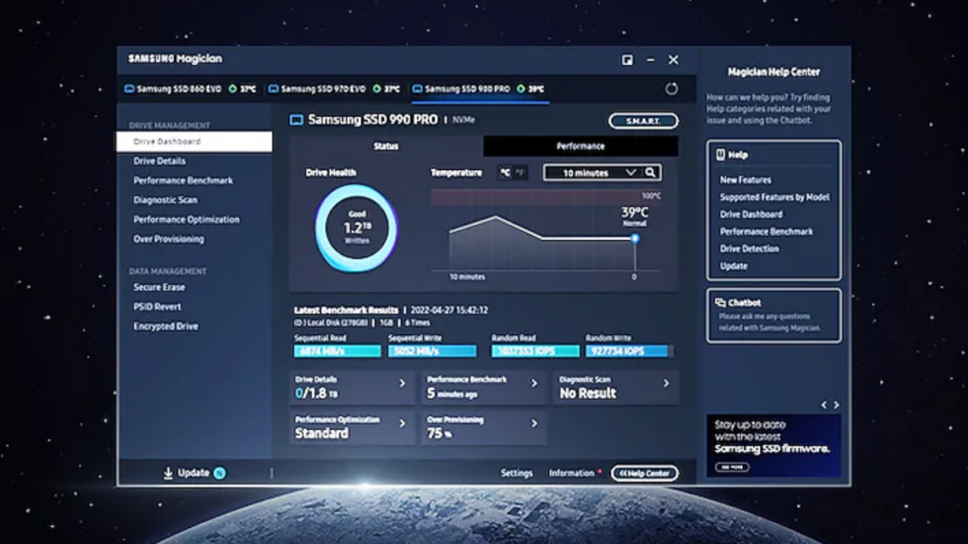Click the Chatbot panel

(773, 315)
